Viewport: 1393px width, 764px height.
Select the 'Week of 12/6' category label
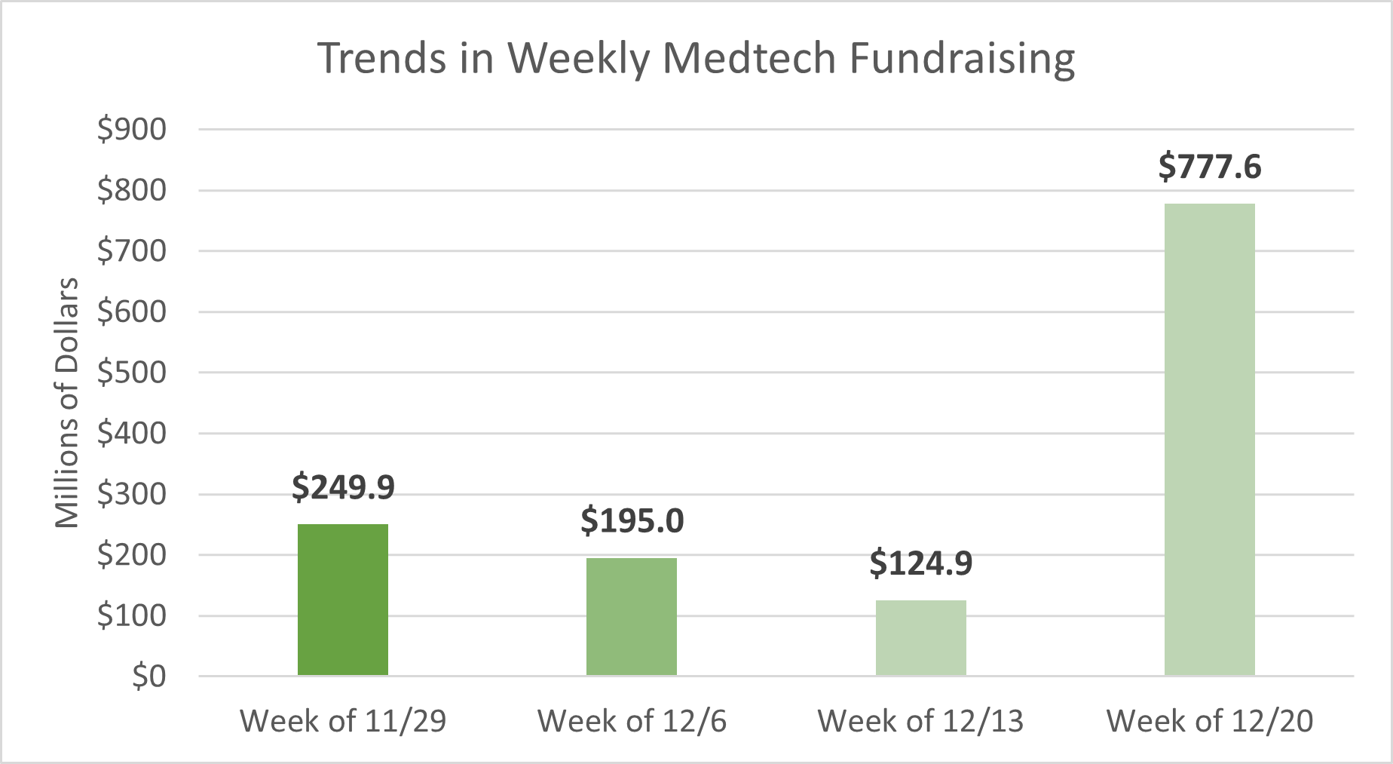(632, 721)
